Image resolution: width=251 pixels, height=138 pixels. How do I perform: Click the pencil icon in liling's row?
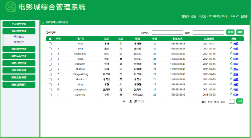point(231,48)
